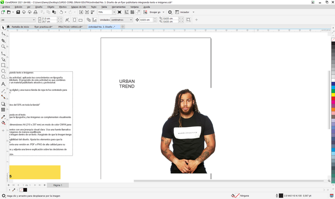Open the Options gear in toolbar
The width and height of the screenshot is (335, 199).
pyautogui.click(x=170, y=12)
